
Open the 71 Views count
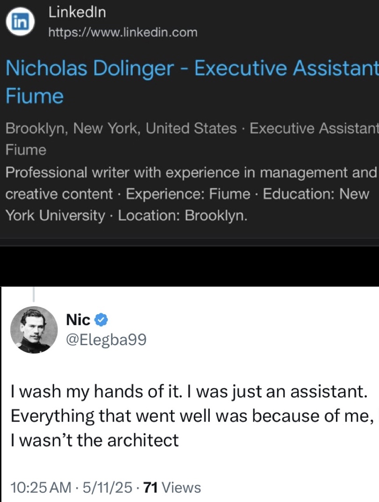coord(172,488)
